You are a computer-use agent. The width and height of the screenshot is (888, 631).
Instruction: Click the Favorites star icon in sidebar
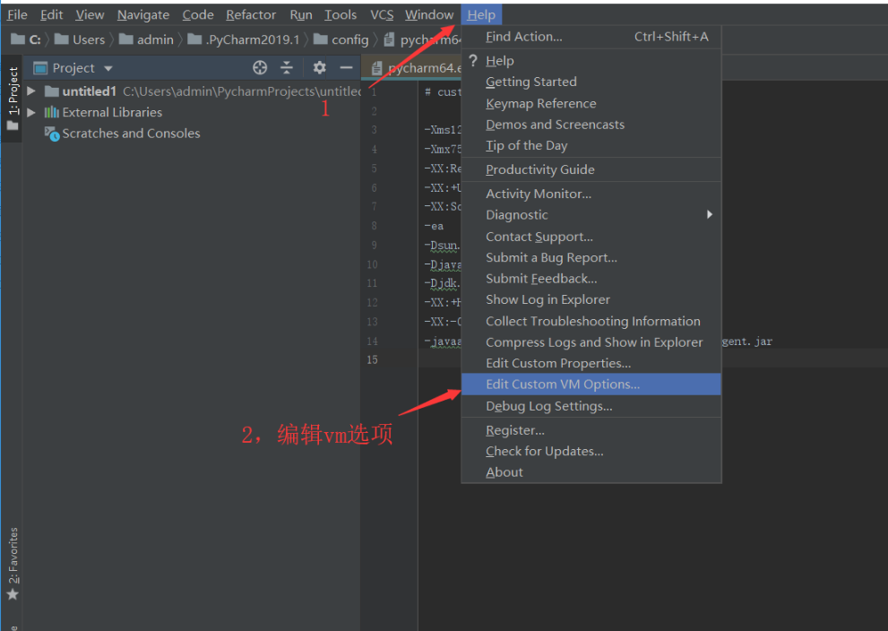point(13,594)
